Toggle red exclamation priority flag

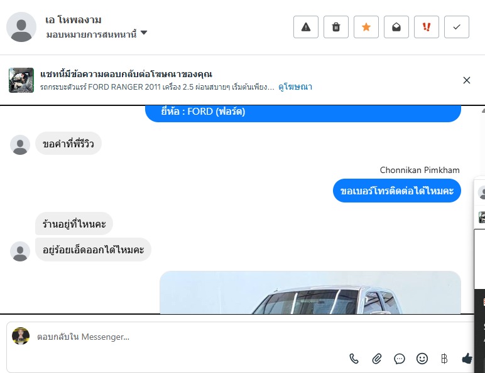click(426, 27)
